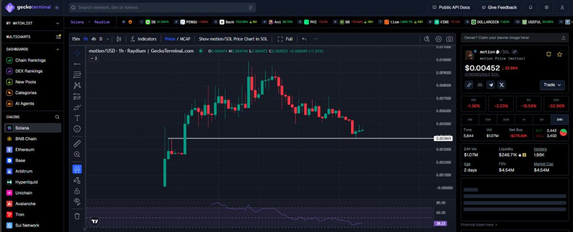Viewport: 573px width, 232px height.
Task: Set a price alert with yellow bell
Action: [549, 54]
